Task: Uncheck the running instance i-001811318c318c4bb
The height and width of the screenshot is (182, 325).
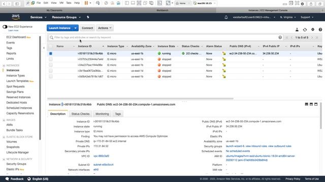Action: coord(51,54)
